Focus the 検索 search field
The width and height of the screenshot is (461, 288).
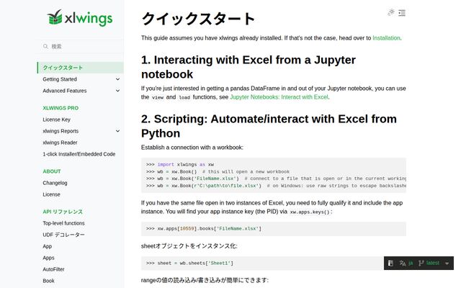(80, 46)
